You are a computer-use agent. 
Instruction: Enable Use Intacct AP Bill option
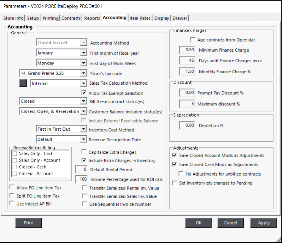pyautogui.click(x=12, y=204)
